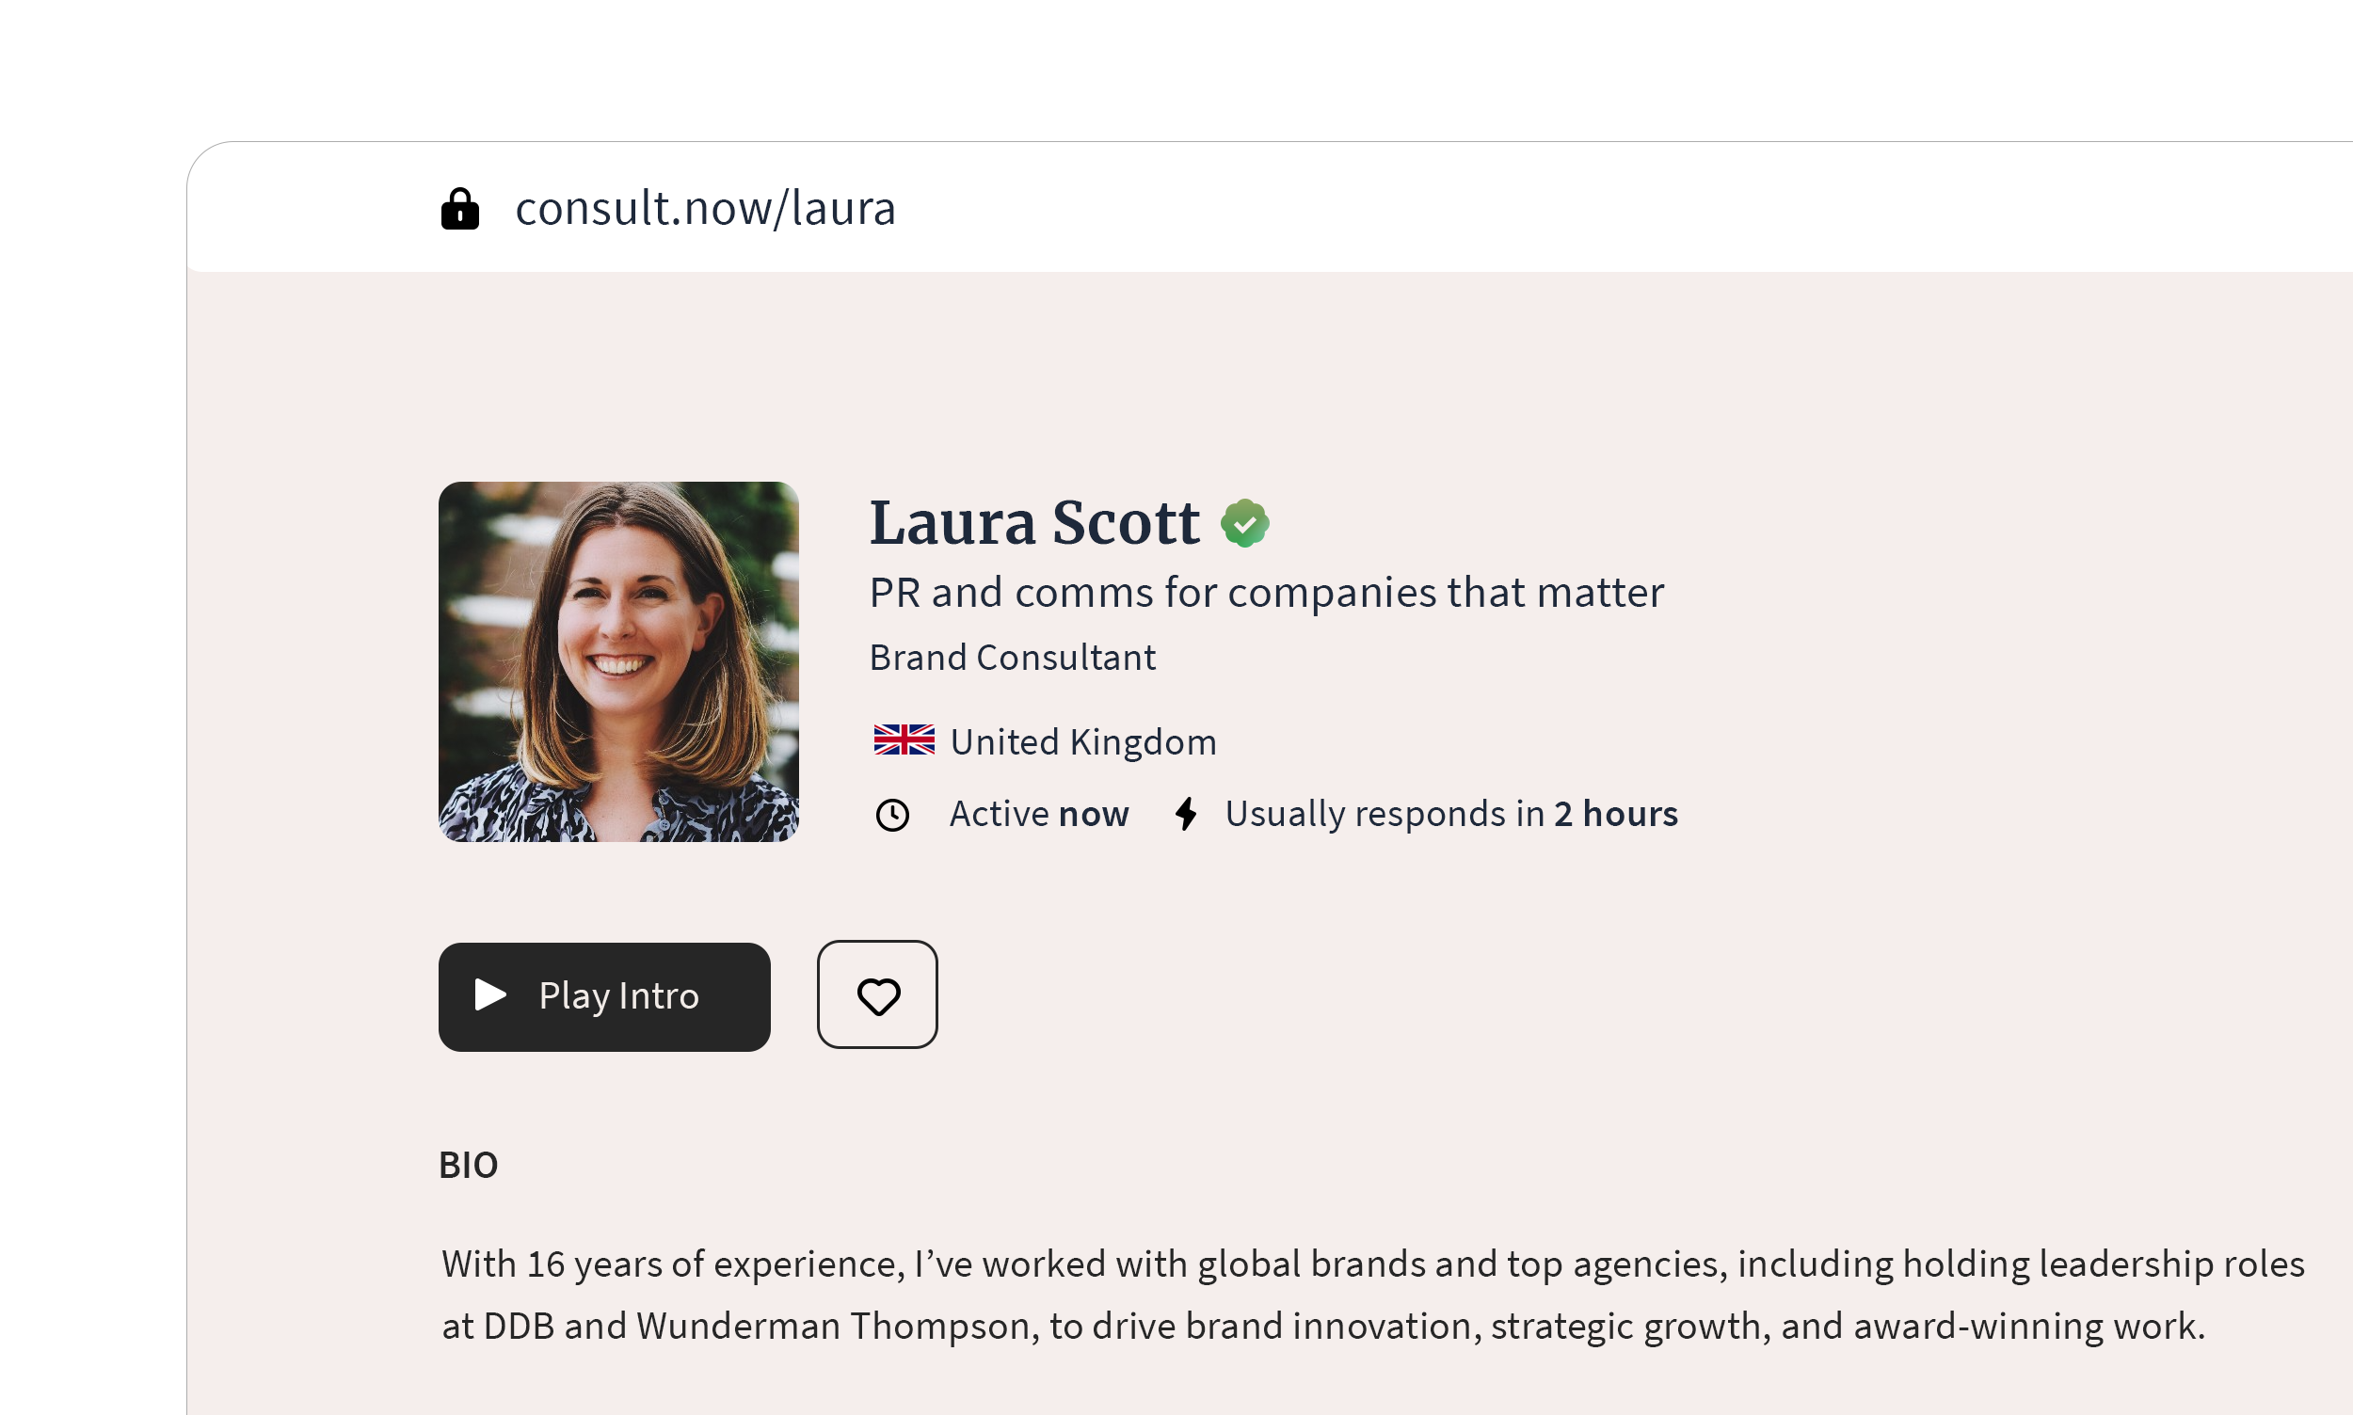The image size is (2353, 1415).
Task: Click the Wunderman Thompson mention in bio
Action: coord(834,1327)
